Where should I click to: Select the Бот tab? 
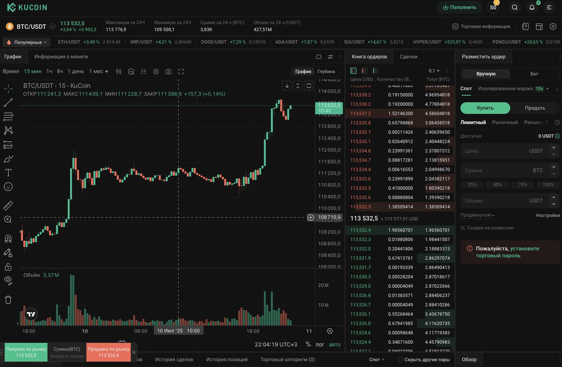534,74
